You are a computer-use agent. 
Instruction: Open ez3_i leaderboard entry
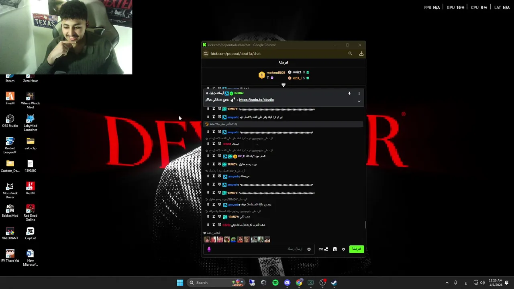click(x=299, y=78)
